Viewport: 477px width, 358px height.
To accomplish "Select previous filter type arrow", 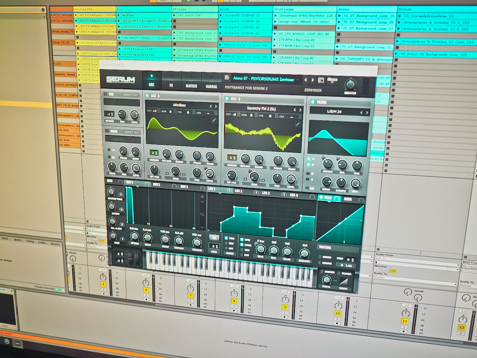I will click(361, 112).
